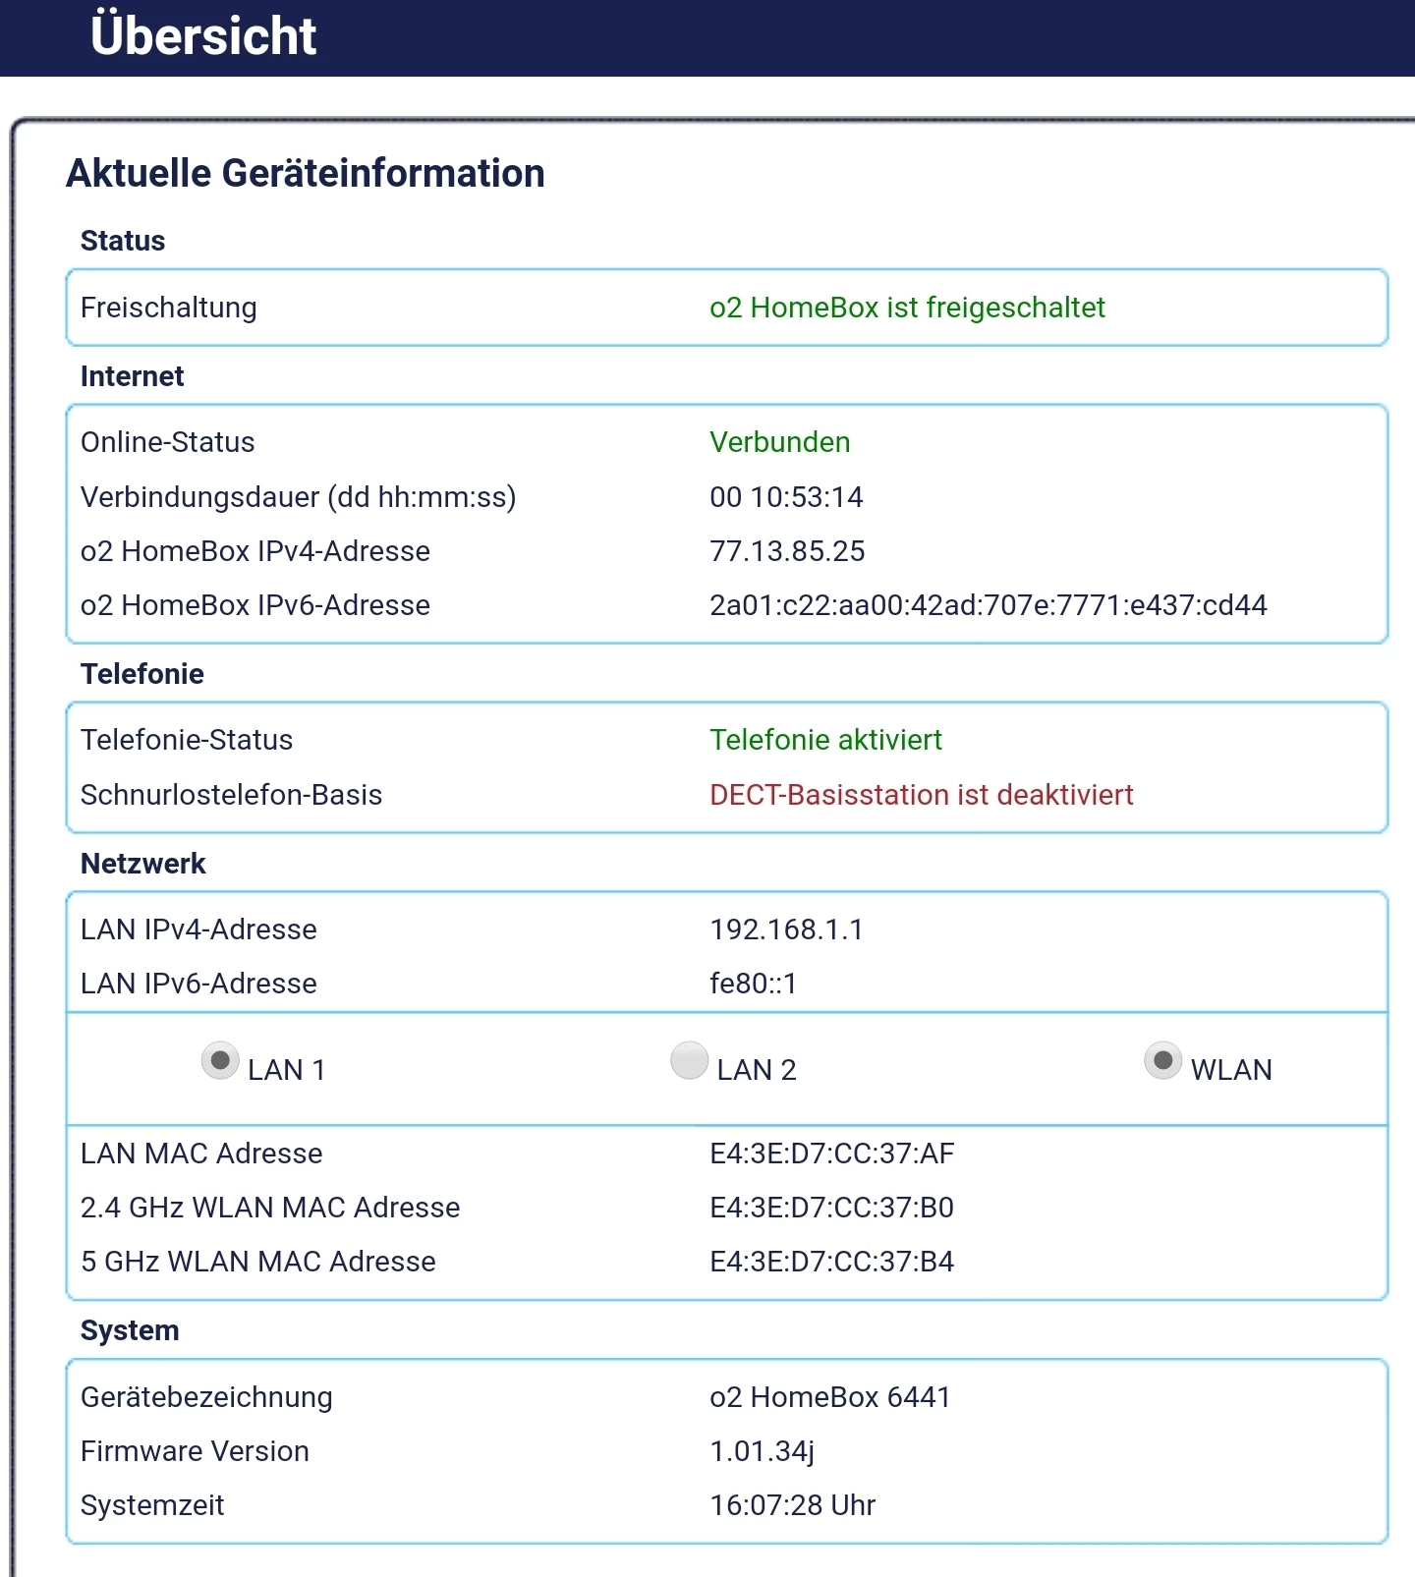
Task: Click the 2.4 GHz WLAN MAC address value
Action: pos(831,1208)
